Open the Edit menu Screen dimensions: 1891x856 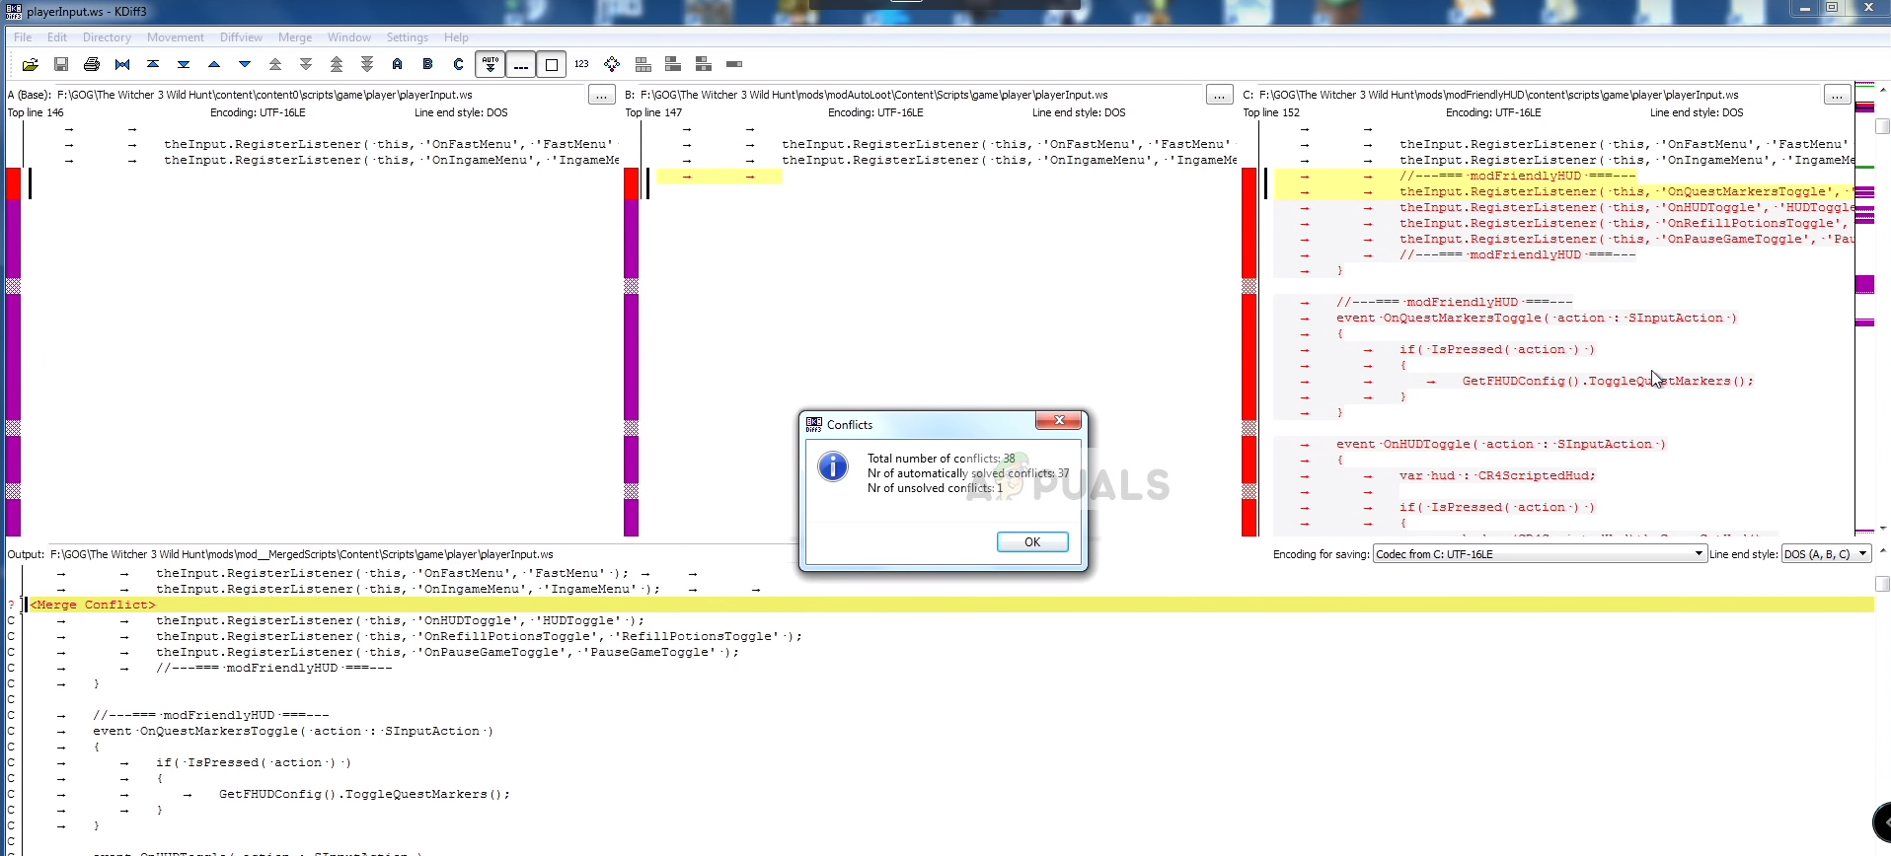point(57,37)
